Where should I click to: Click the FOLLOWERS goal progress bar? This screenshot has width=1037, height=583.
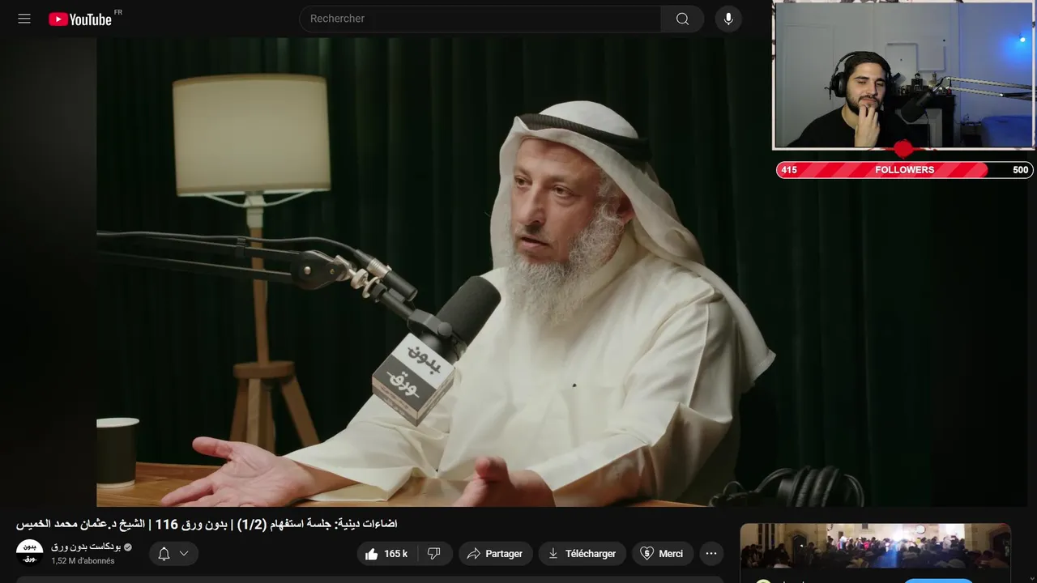pos(904,170)
